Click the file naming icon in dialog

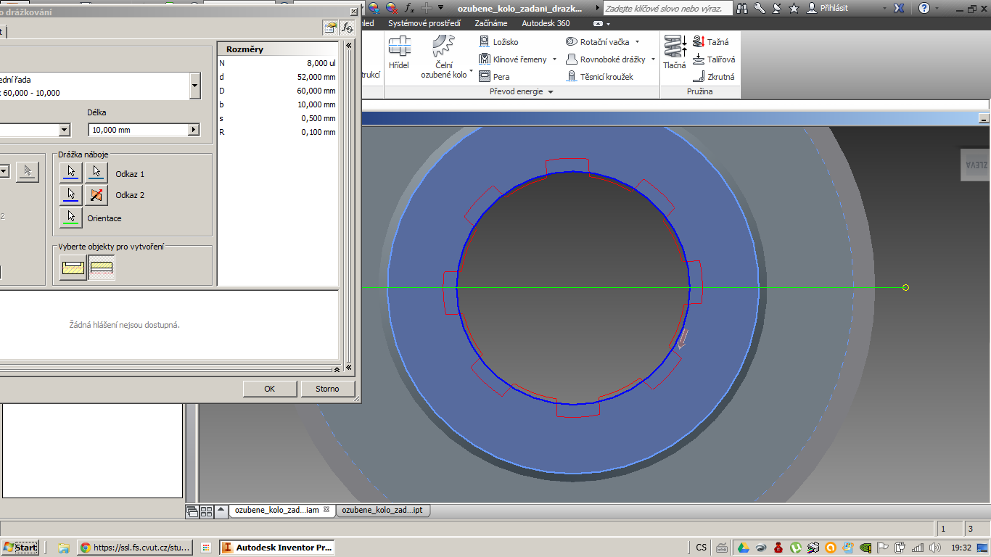331,28
